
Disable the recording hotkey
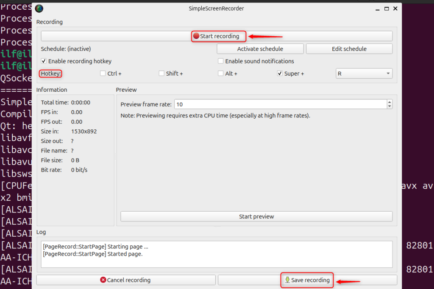coord(43,61)
